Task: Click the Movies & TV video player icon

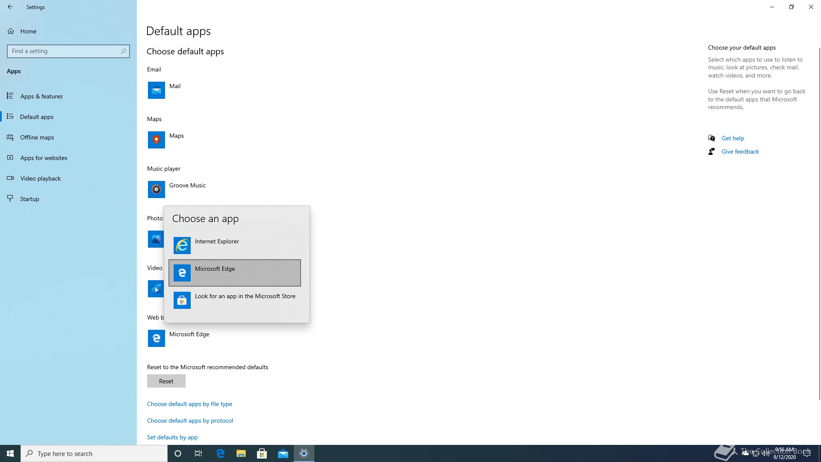Action: point(156,289)
